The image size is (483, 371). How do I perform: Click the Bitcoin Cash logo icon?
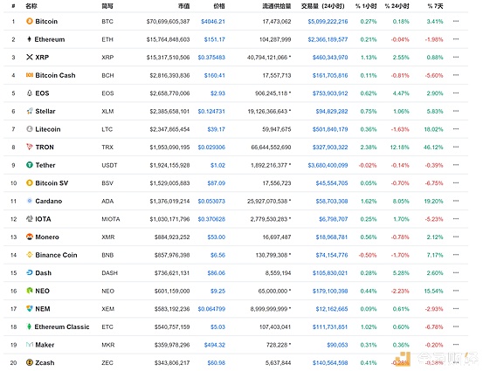click(x=30, y=75)
